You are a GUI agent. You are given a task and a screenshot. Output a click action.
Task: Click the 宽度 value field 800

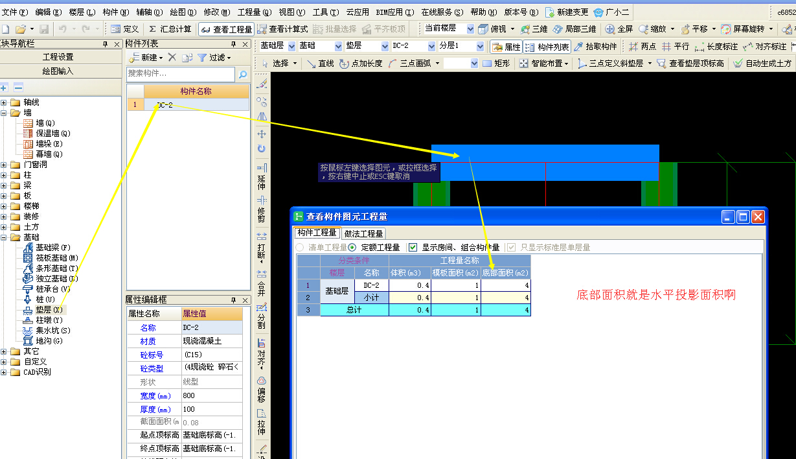tap(211, 395)
